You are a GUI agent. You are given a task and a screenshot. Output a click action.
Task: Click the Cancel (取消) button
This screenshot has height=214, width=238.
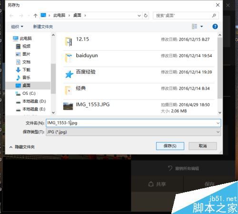(203, 146)
